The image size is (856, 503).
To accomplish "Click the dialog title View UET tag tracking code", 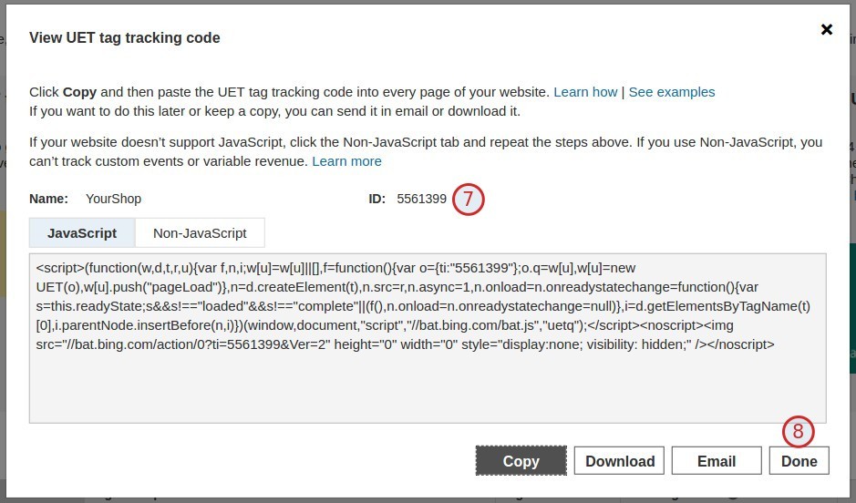I will coord(125,38).
